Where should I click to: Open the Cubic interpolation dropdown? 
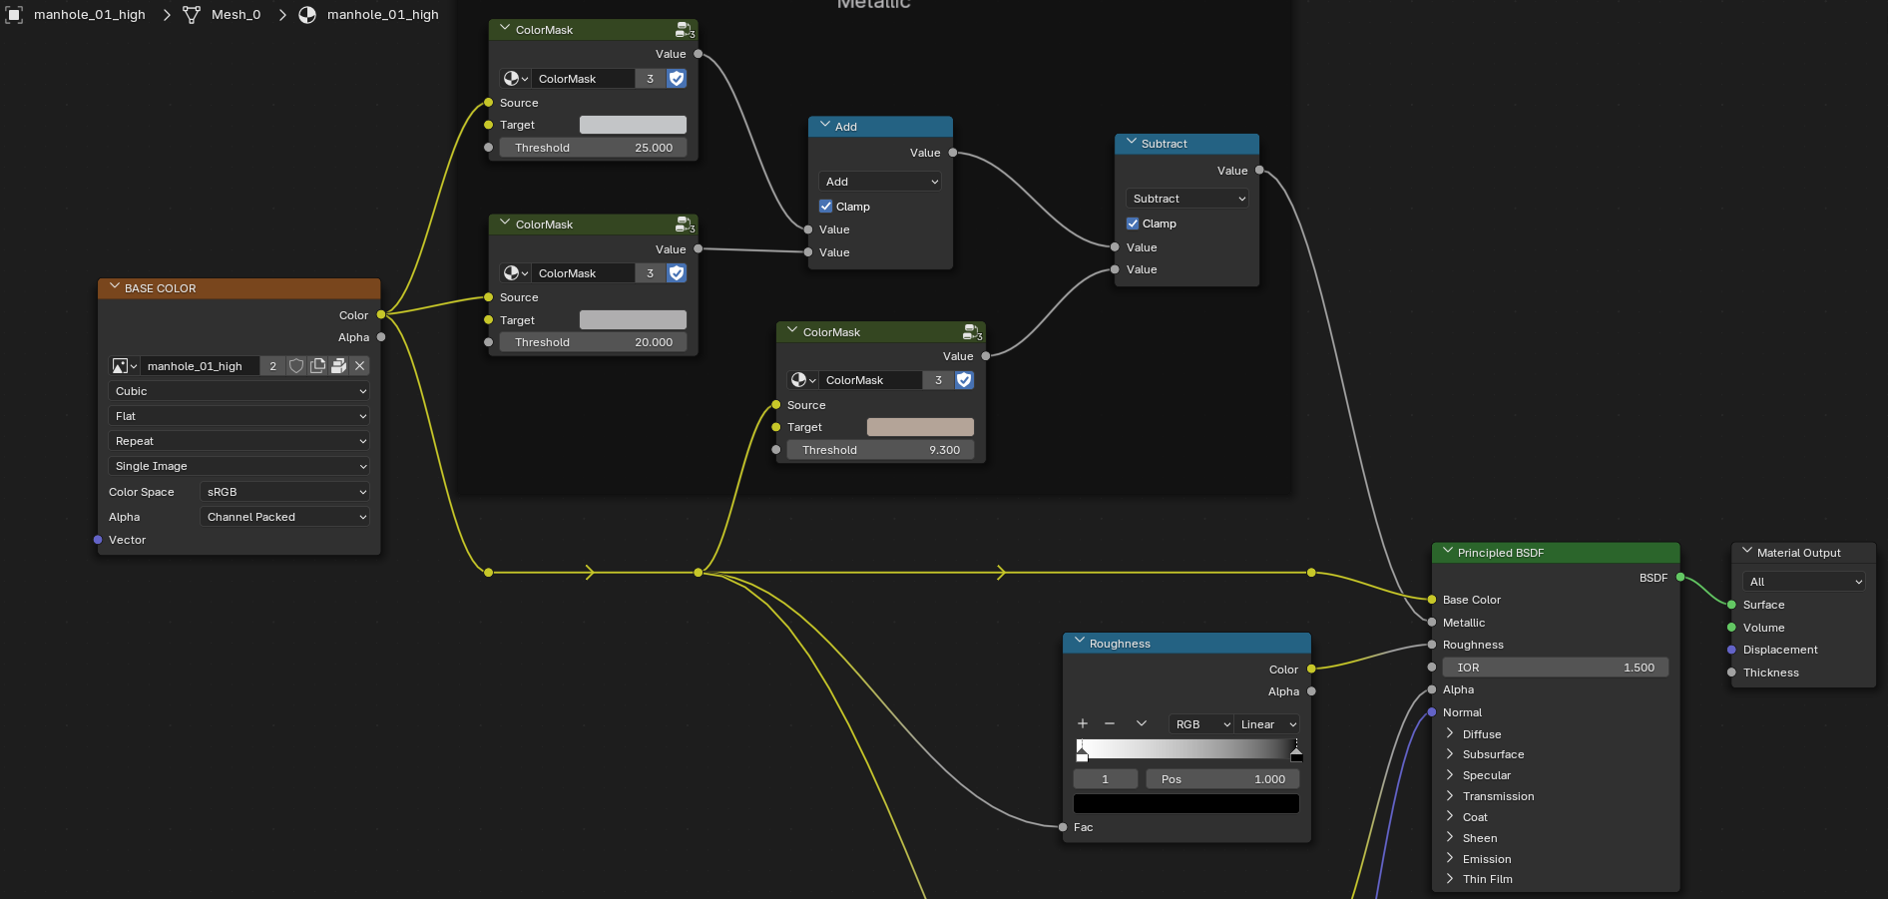click(238, 391)
